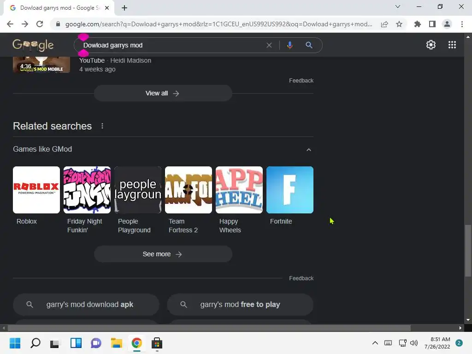The width and height of the screenshot is (472, 354).
Task: Share this page icon in address bar
Action: 384,24
